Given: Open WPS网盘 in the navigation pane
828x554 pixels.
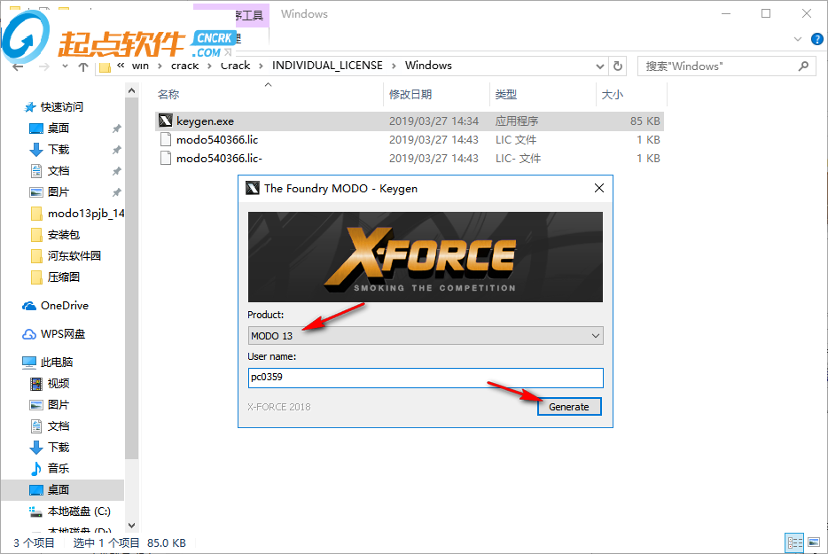Looking at the screenshot, I should pos(63,334).
